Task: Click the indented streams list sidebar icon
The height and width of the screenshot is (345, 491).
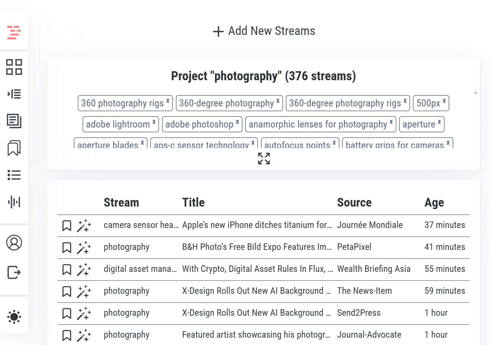Action: (x=14, y=94)
